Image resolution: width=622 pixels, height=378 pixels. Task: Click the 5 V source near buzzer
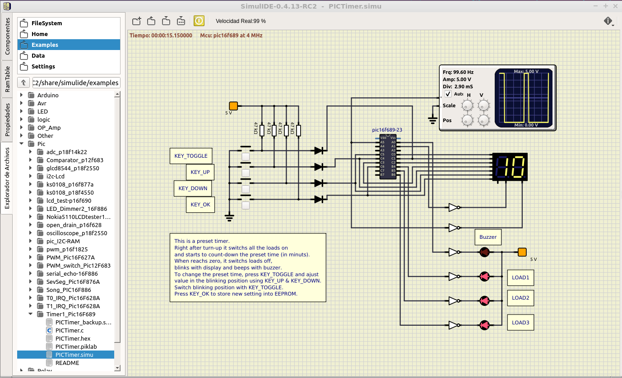point(522,252)
